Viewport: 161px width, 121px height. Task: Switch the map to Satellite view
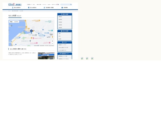coord(16,22)
